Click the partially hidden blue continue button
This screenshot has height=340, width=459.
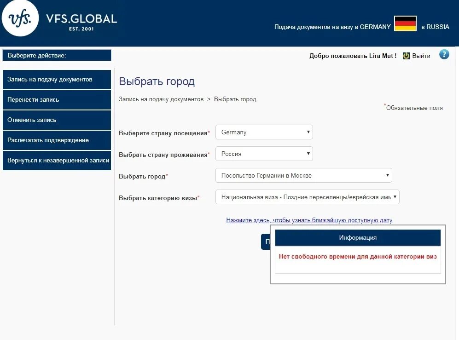point(266,242)
